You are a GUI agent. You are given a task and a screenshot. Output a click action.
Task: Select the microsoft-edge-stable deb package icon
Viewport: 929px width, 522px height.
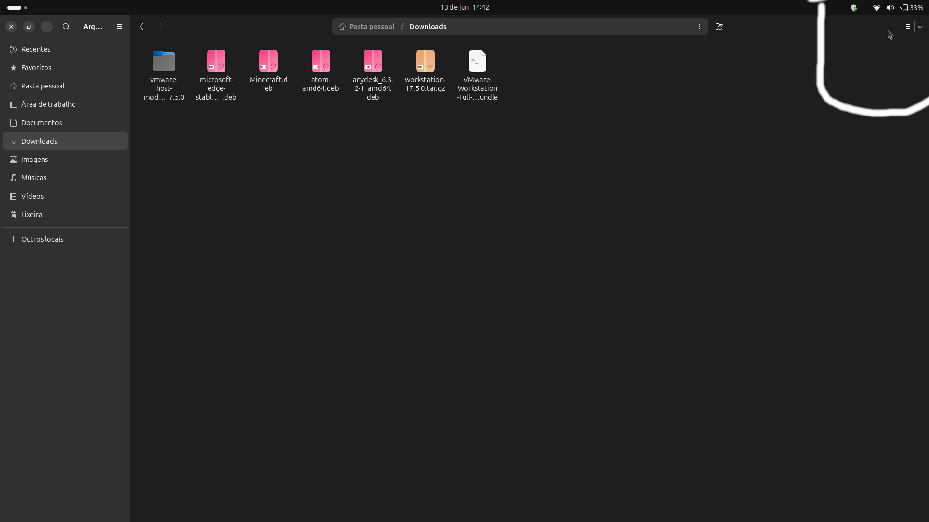(x=216, y=61)
